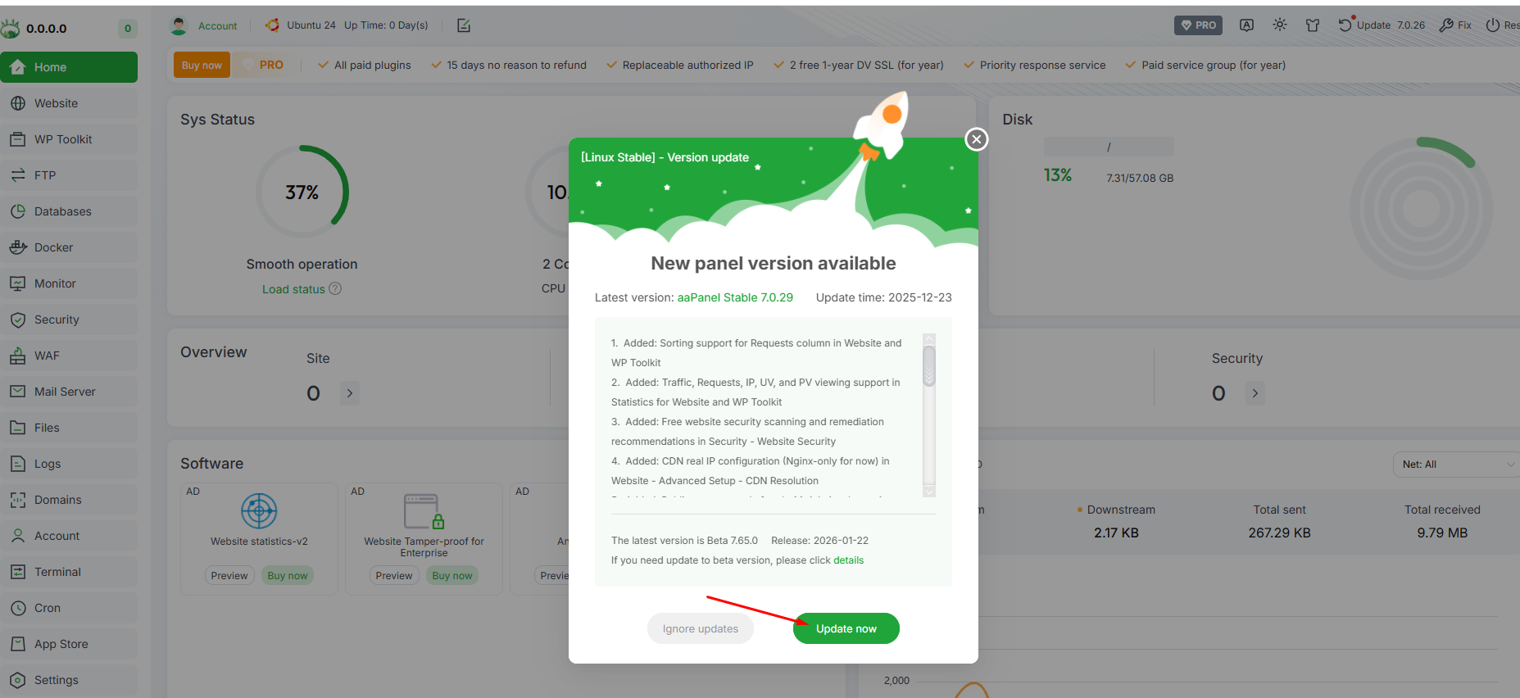Click the Update refresh icon in top bar
This screenshot has width=1520, height=698.
click(x=1345, y=25)
